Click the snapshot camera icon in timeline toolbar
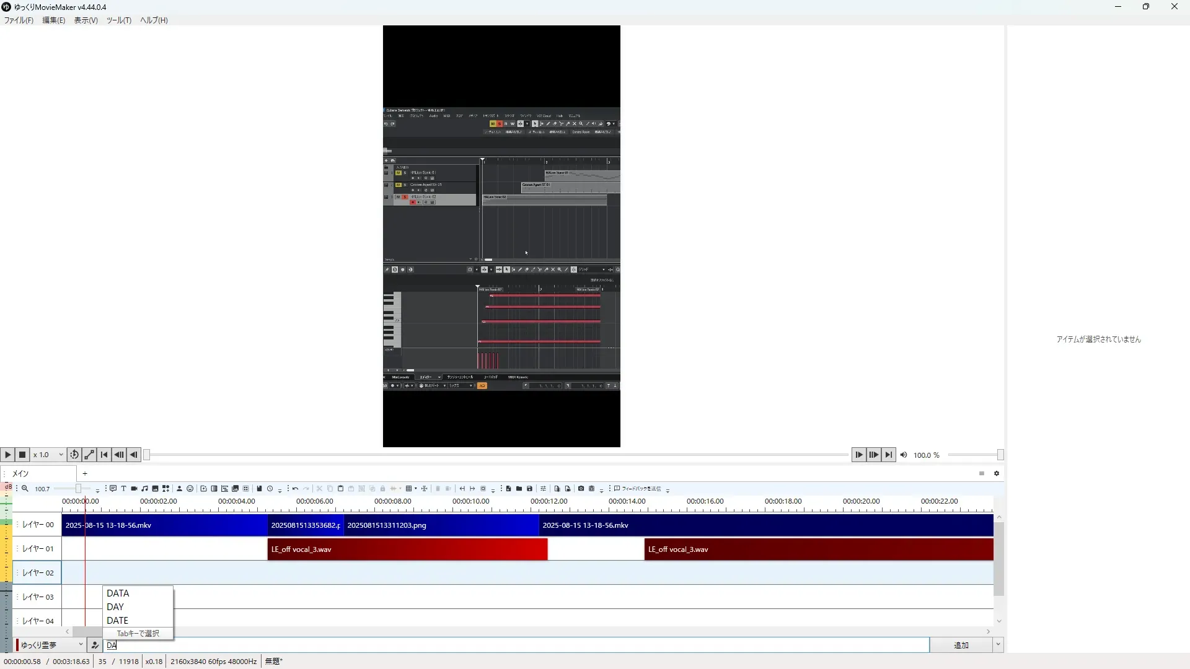 [x=581, y=489]
